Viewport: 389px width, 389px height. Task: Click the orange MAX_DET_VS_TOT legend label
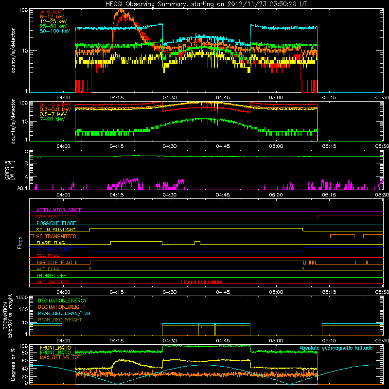pyautogui.click(x=60, y=357)
